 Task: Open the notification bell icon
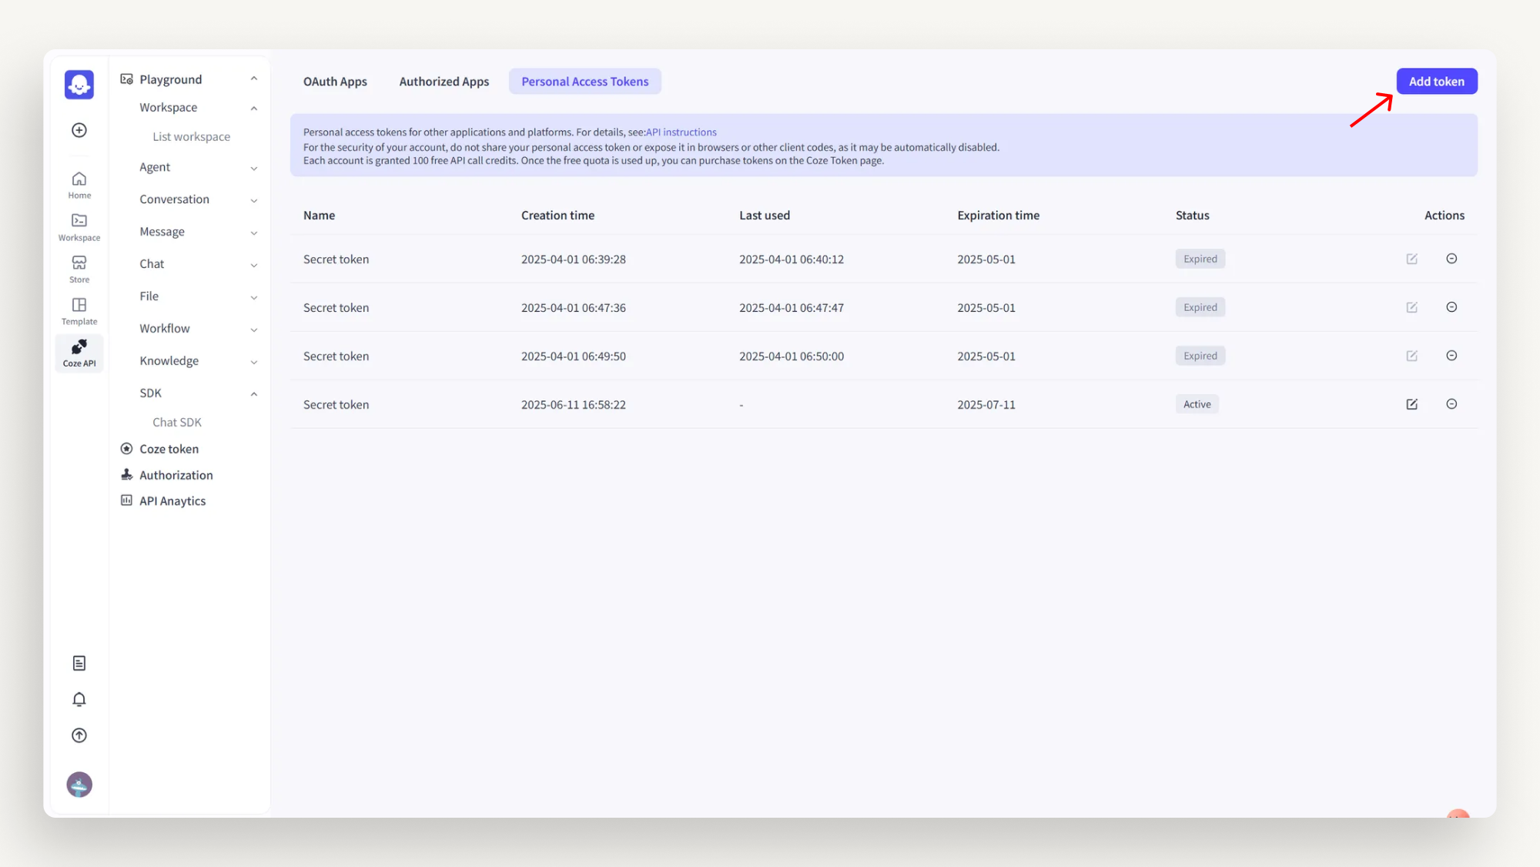(x=79, y=698)
